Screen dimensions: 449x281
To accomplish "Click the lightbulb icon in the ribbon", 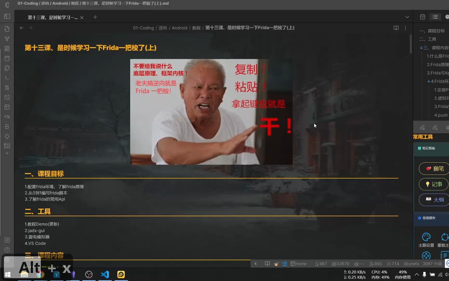I will click(7, 136).
